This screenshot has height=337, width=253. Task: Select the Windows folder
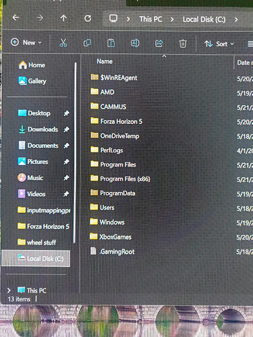[107, 222]
